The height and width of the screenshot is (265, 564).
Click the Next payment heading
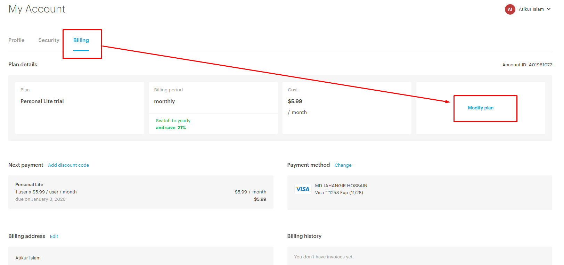click(26, 165)
